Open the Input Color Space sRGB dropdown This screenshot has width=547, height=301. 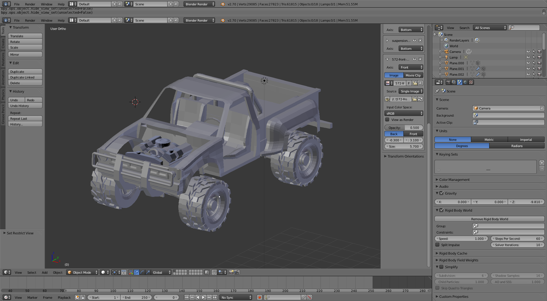click(404, 113)
